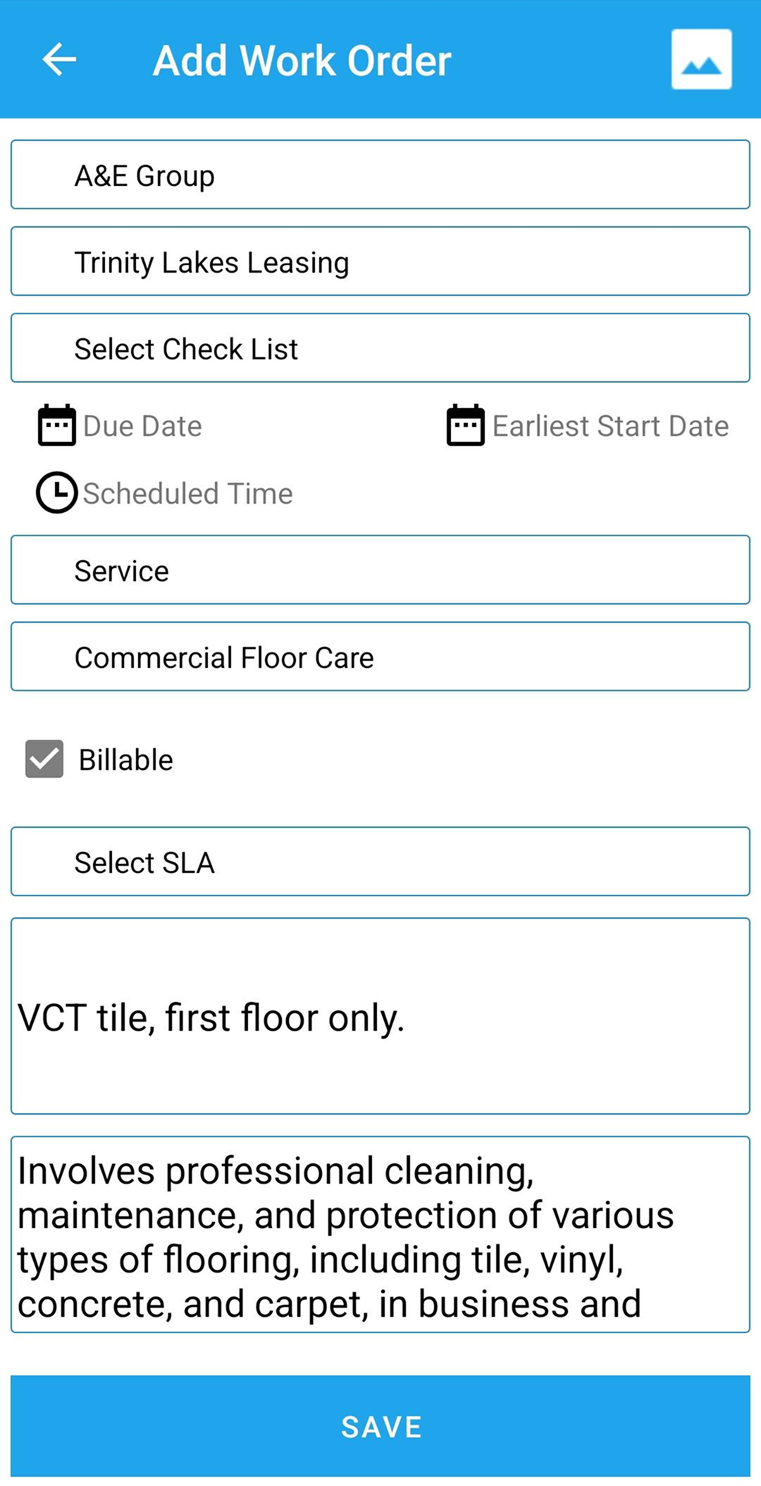The height and width of the screenshot is (1486, 761).
Task: Expand the Select SLA dropdown
Action: 380,862
